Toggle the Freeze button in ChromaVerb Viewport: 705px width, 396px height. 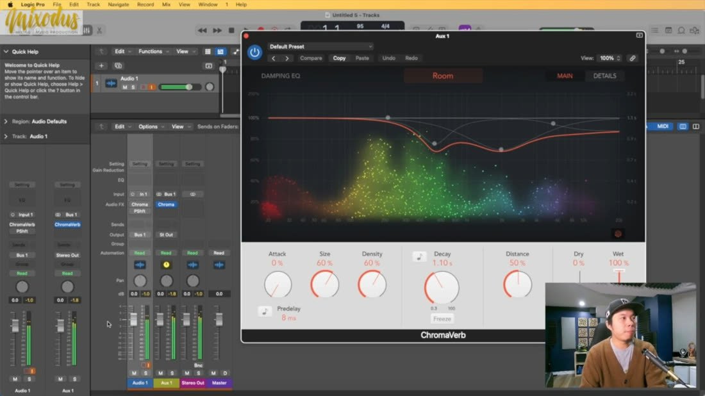(442, 318)
